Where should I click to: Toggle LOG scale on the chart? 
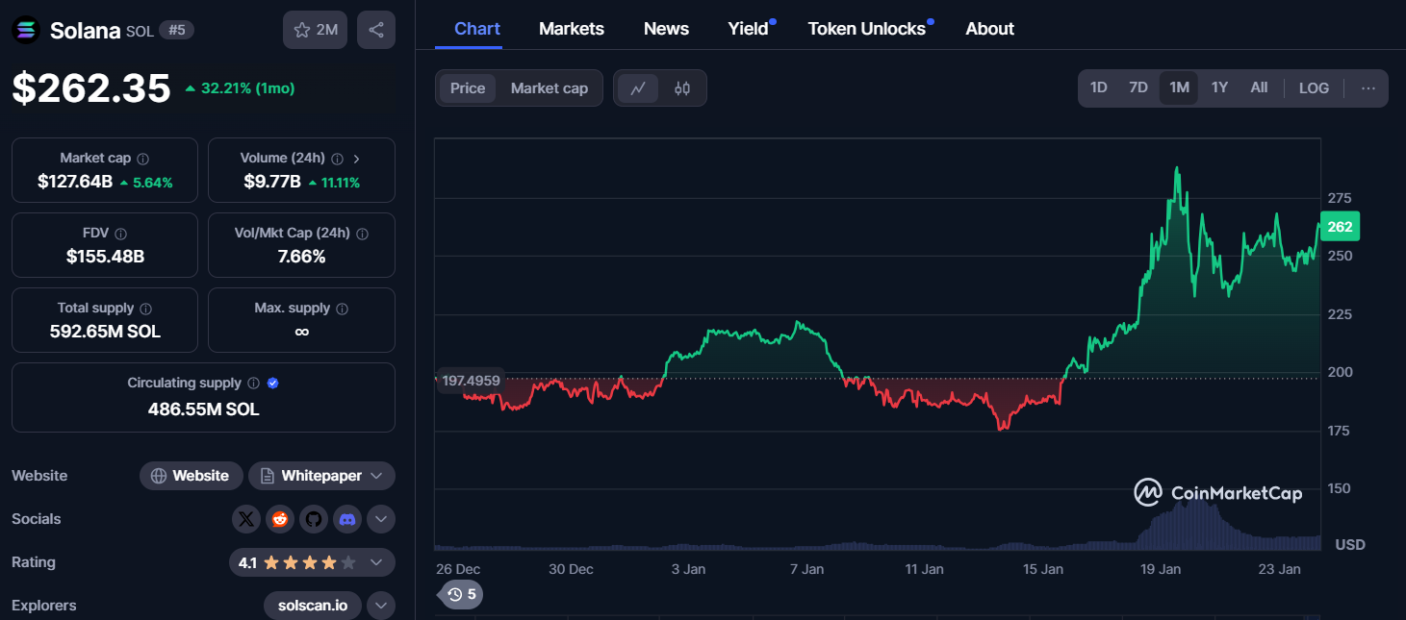point(1314,88)
